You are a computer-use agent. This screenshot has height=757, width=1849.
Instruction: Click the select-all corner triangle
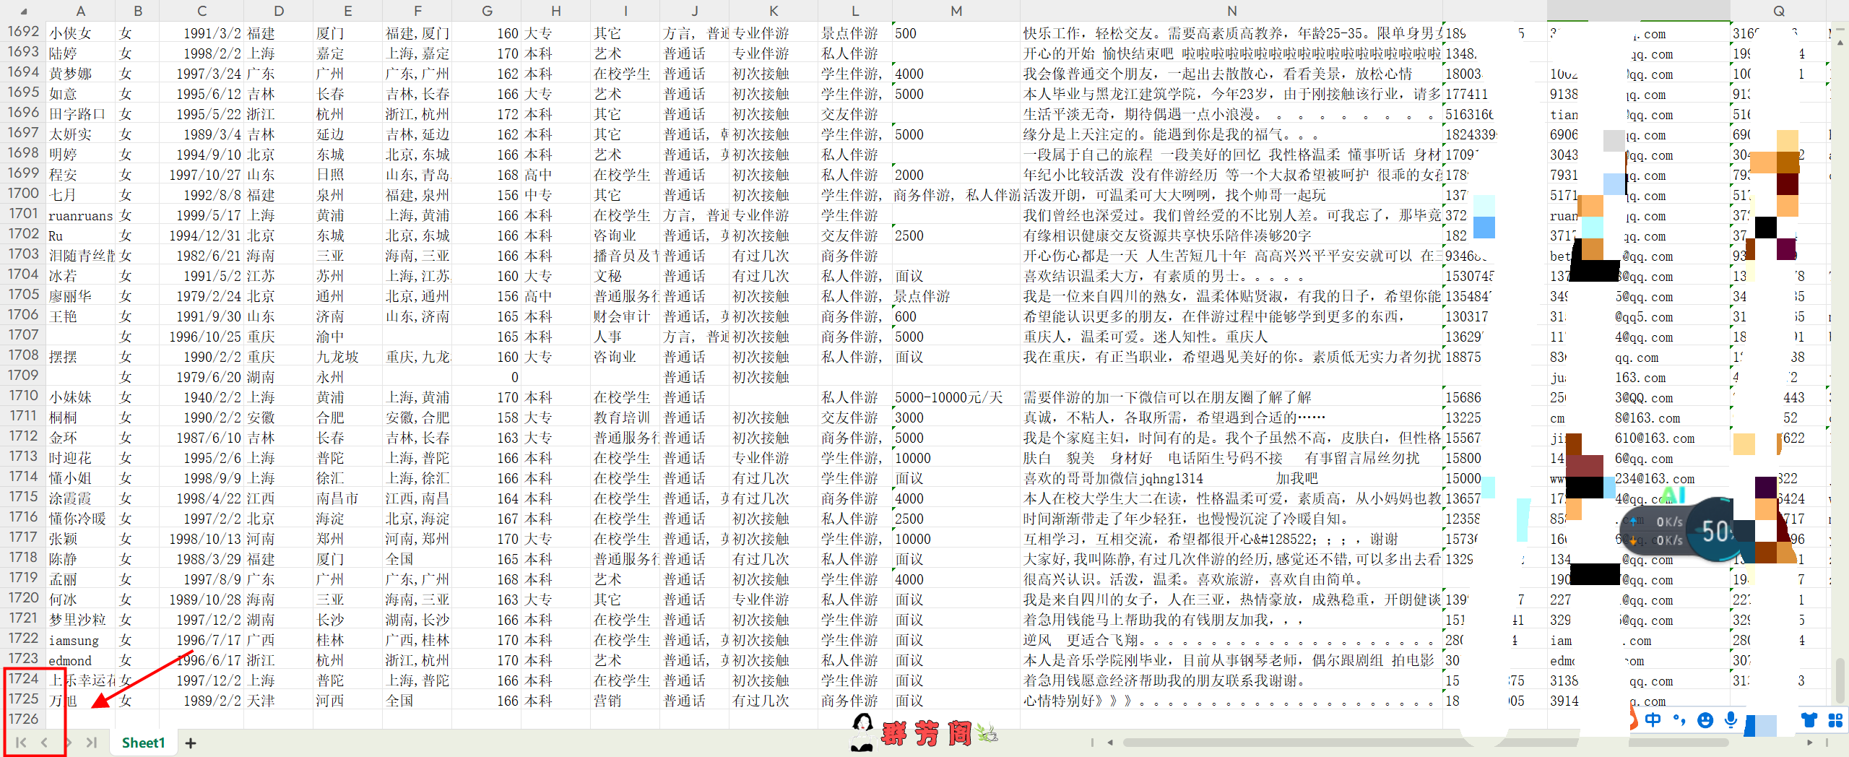[x=23, y=11]
